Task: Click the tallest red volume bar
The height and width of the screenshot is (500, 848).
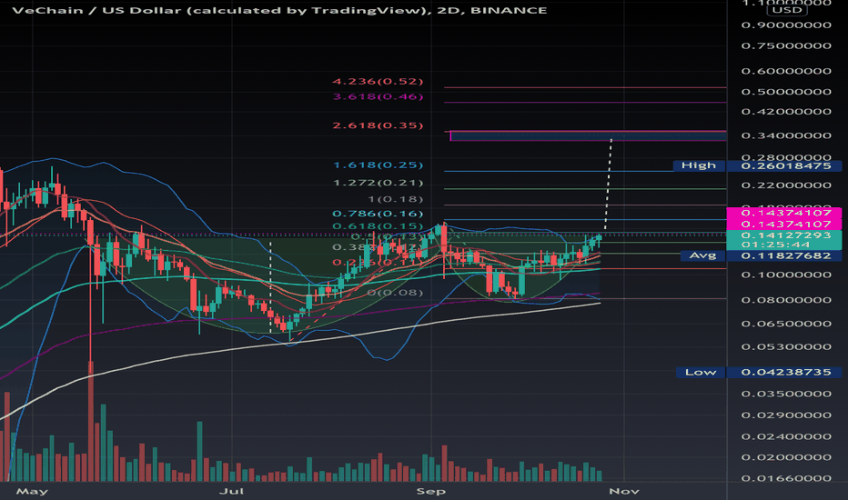Action: tap(91, 422)
